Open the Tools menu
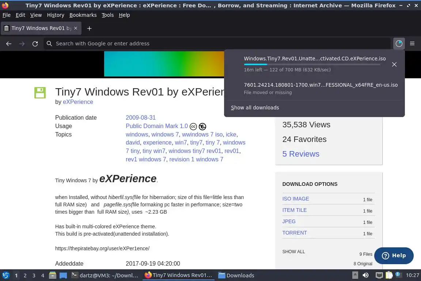The height and width of the screenshot is (281, 421). 108,15
